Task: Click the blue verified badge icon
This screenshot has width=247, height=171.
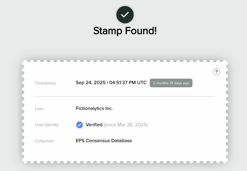Action: tap(80, 125)
